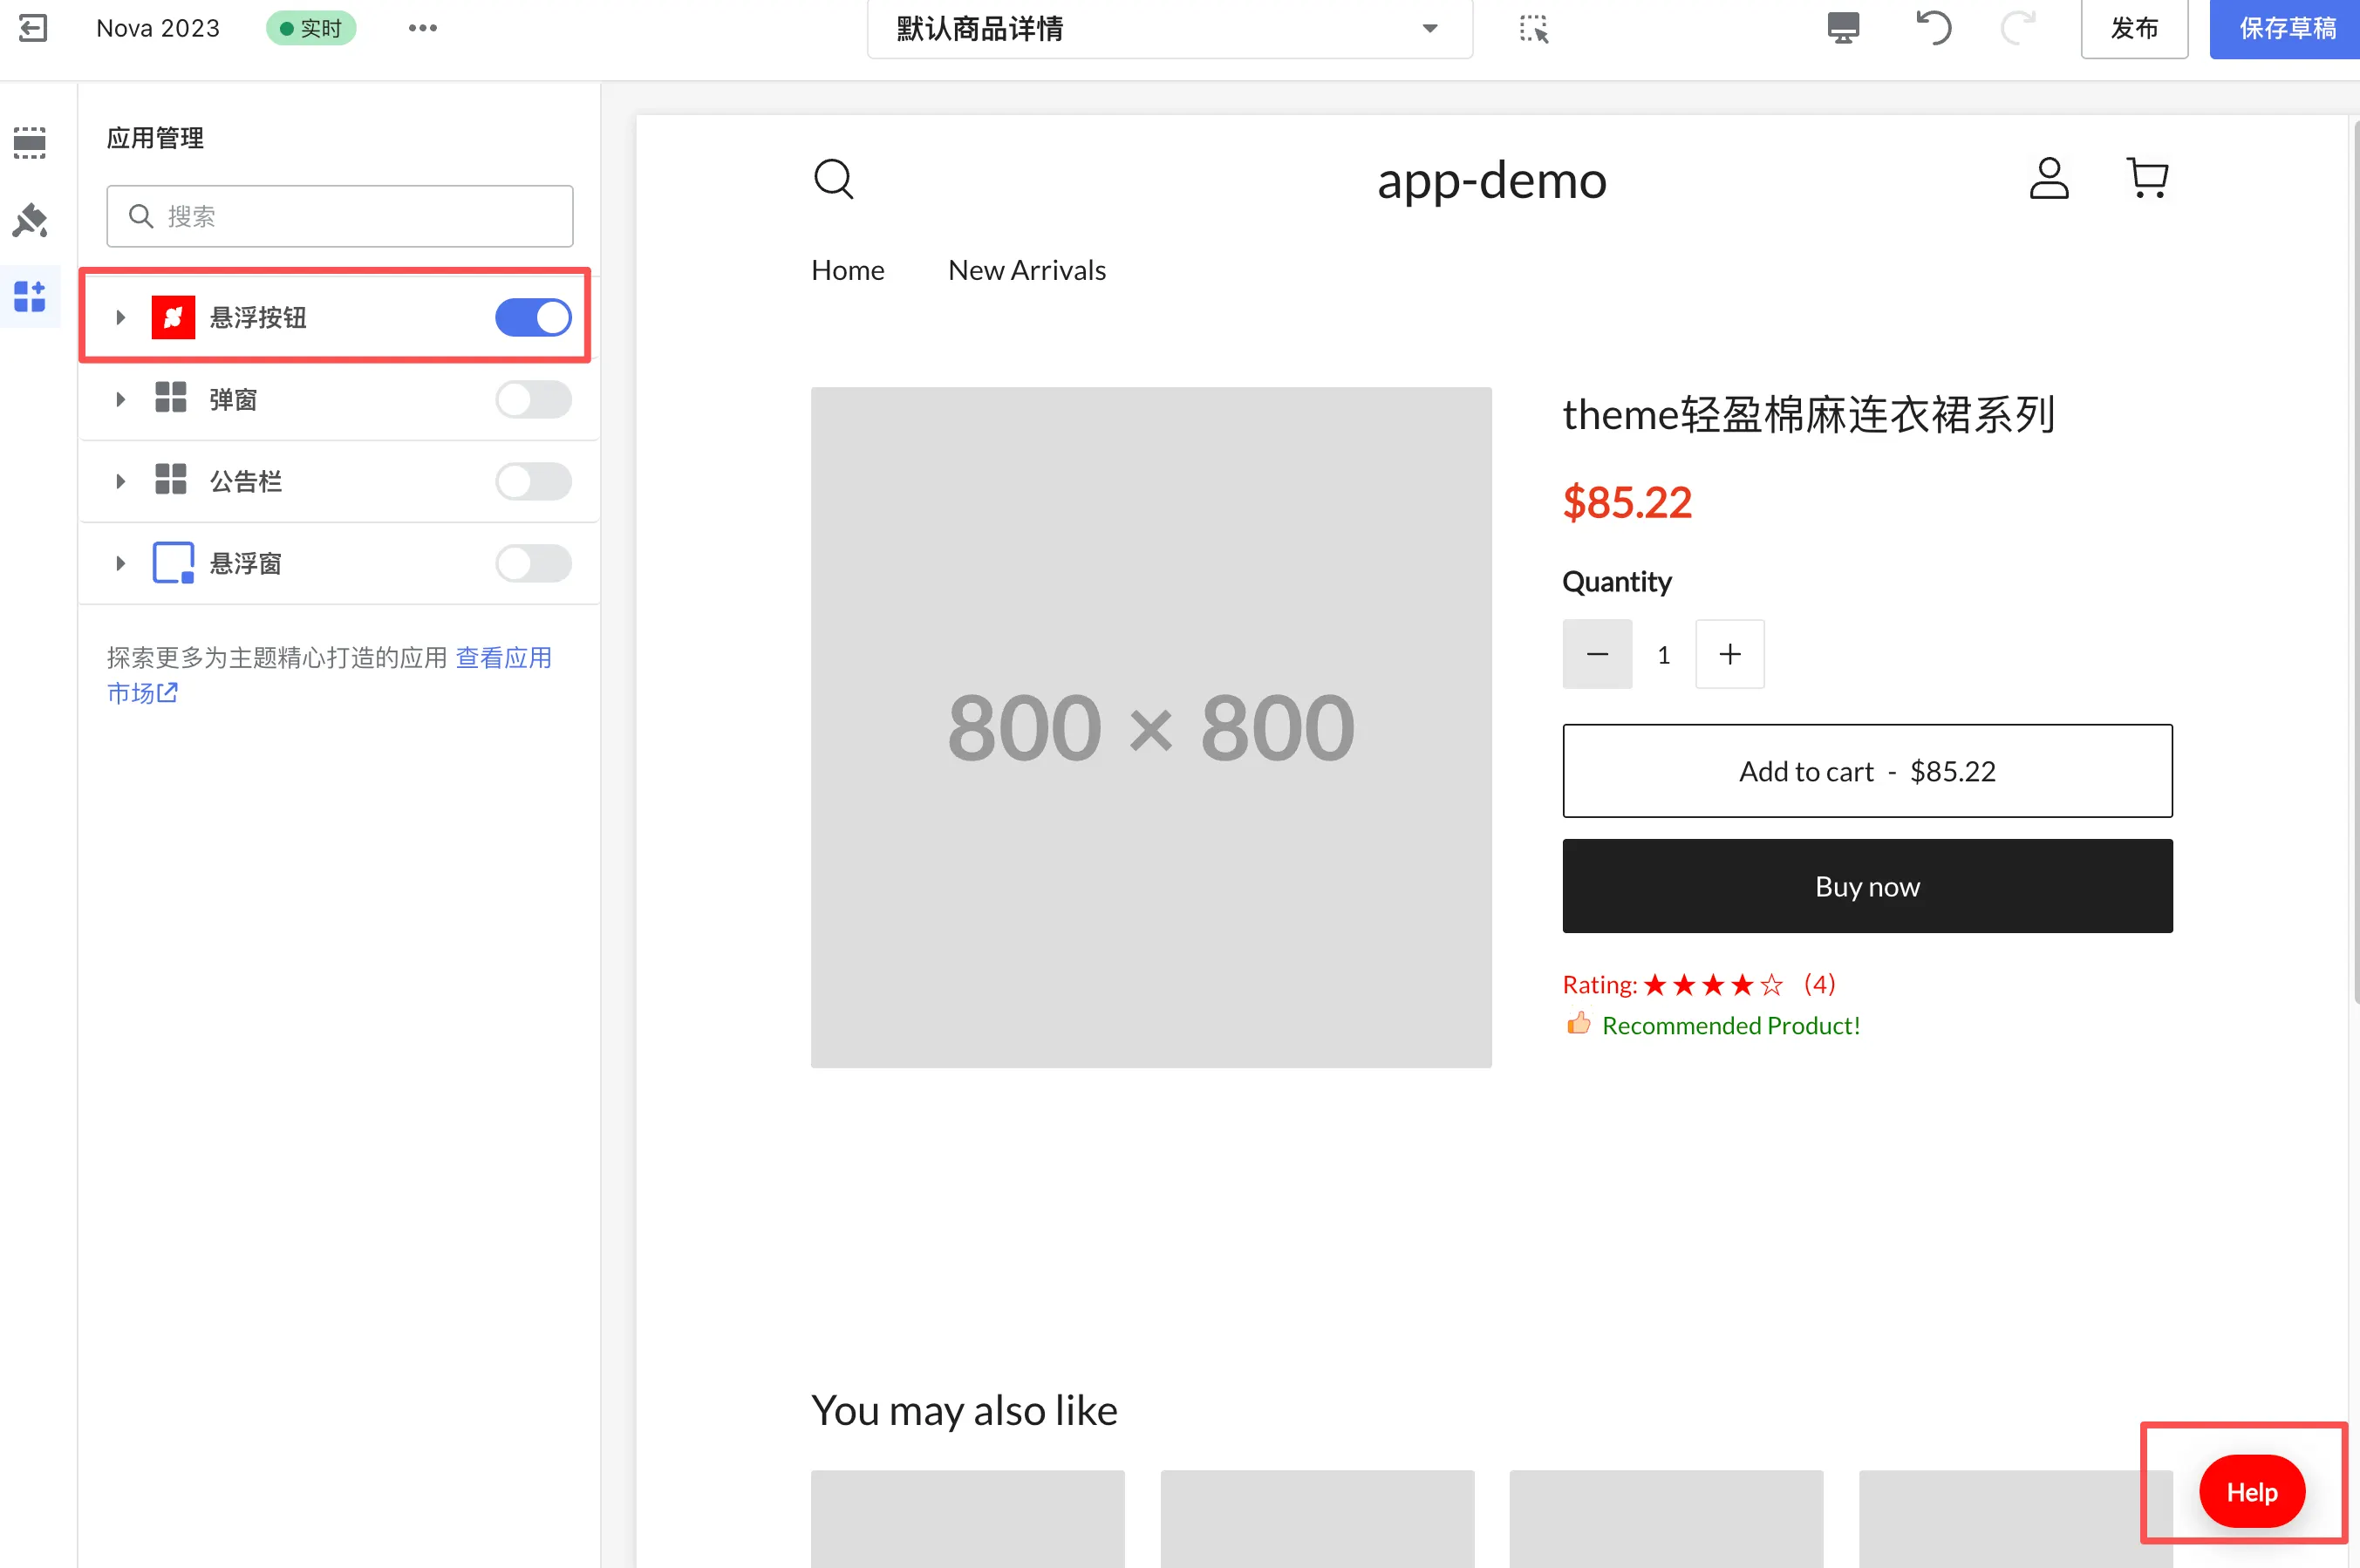The image size is (2360, 1568).
Task: Click the 弹窗 grid app icon
Action: 171,398
